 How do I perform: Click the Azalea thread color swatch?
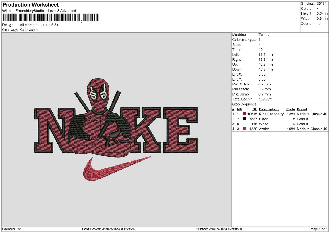(244, 129)
